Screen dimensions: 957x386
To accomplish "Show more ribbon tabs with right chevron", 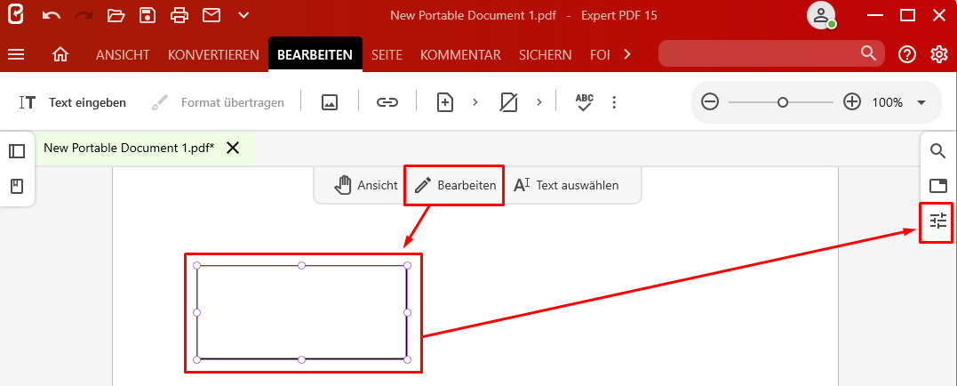I will 626,54.
